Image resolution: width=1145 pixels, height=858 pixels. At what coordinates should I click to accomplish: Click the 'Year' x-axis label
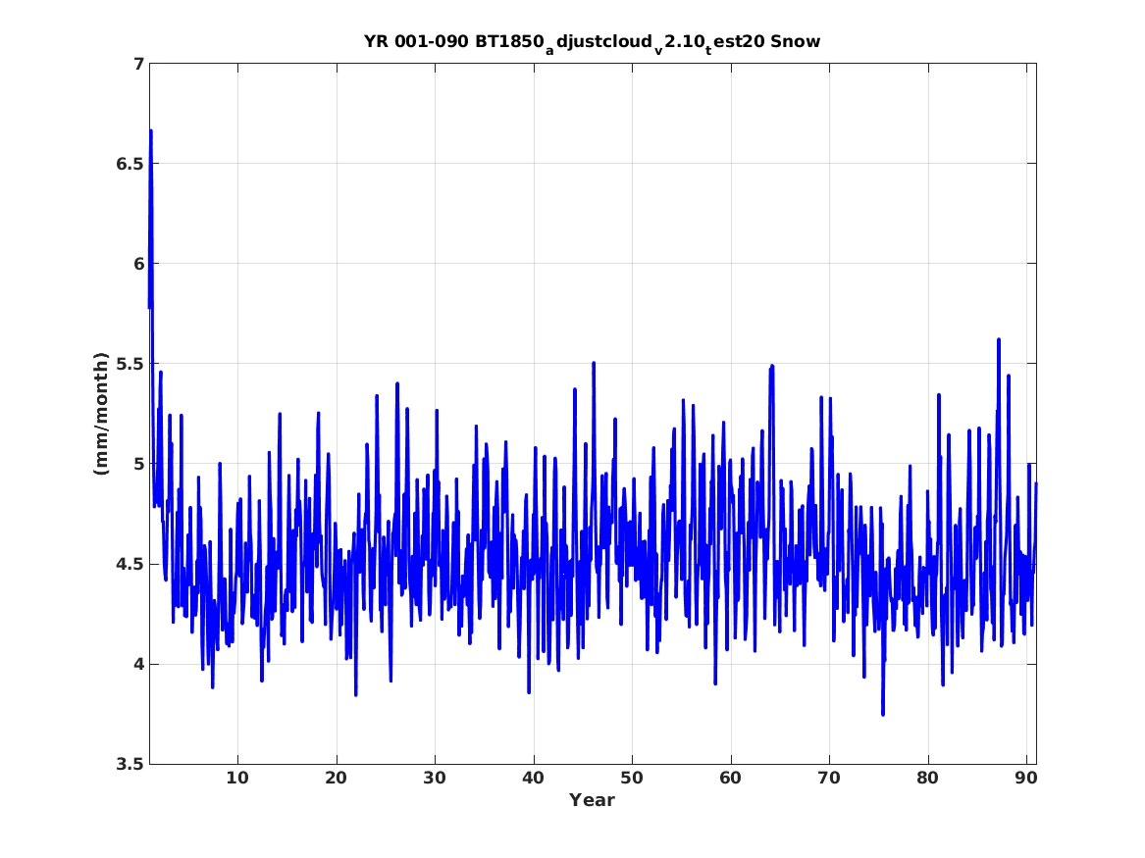[x=593, y=800]
